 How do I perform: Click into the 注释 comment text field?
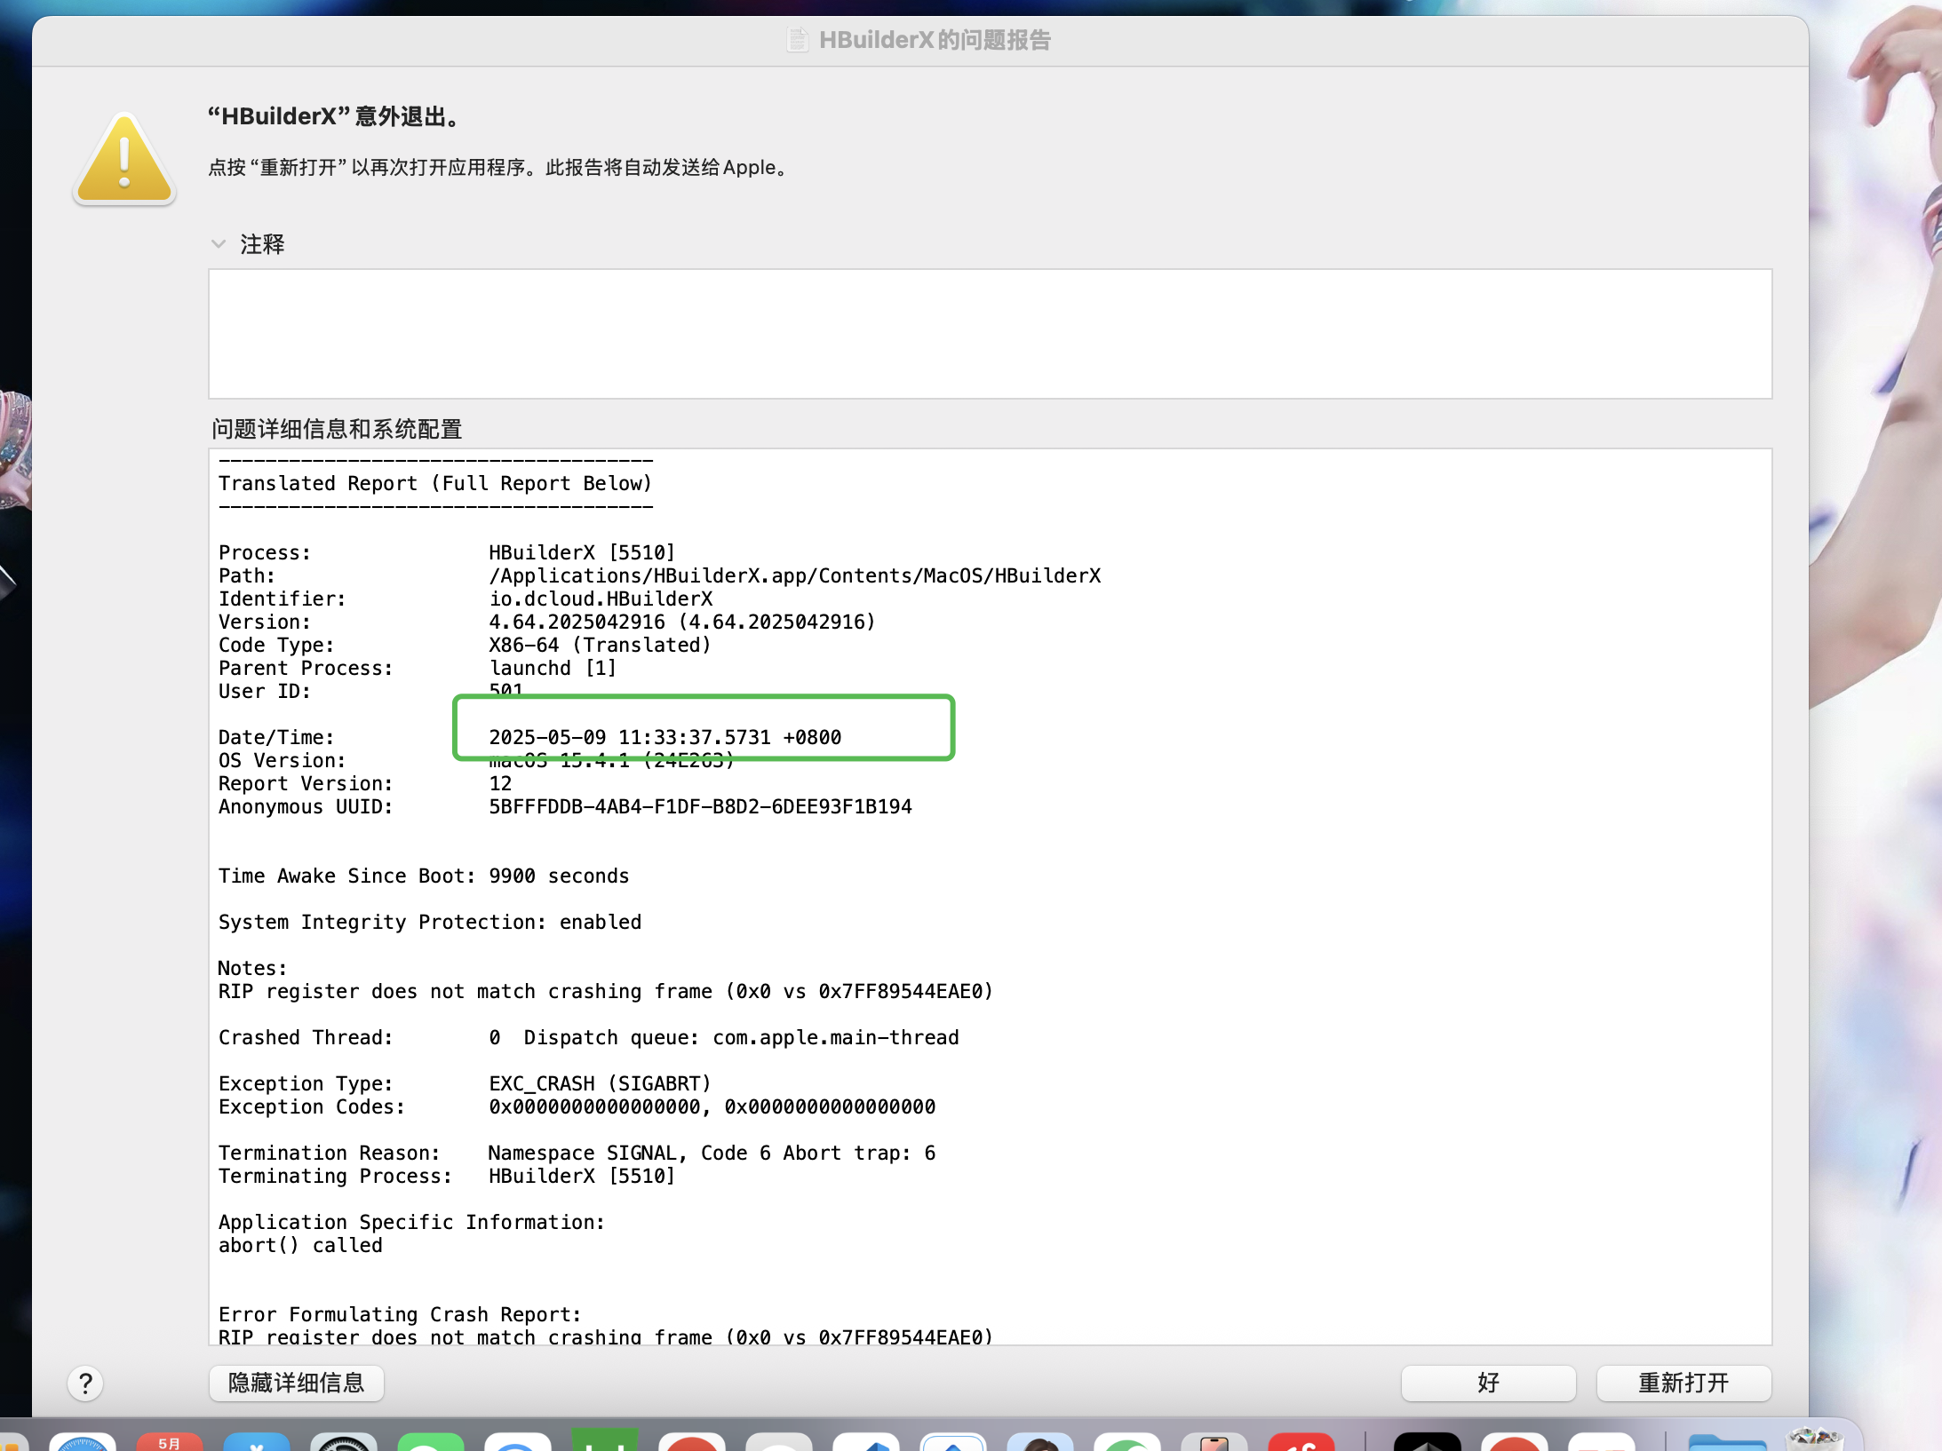pyautogui.click(x=990, y=334)
